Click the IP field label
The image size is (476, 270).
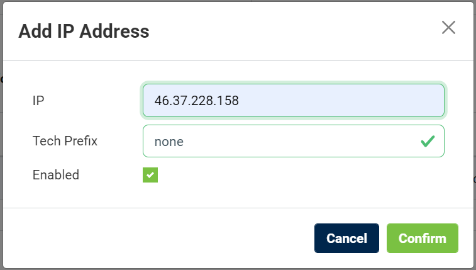pos(38,101)
